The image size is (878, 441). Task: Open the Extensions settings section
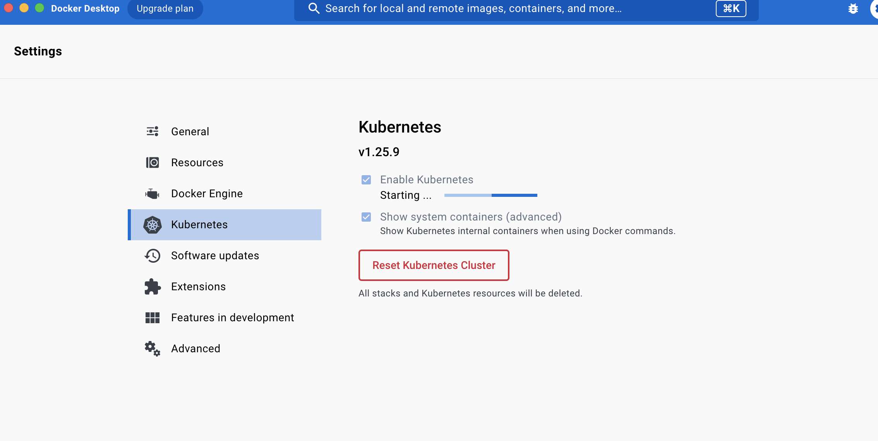tap(225, 287)
